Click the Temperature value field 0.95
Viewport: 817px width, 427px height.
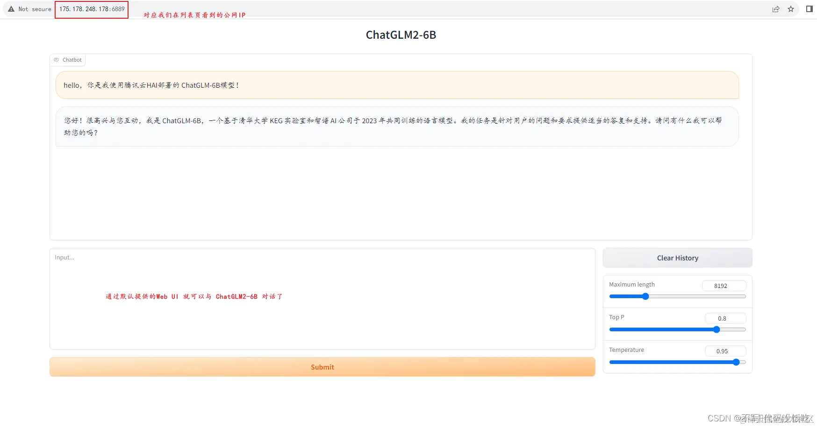[725, 351]
